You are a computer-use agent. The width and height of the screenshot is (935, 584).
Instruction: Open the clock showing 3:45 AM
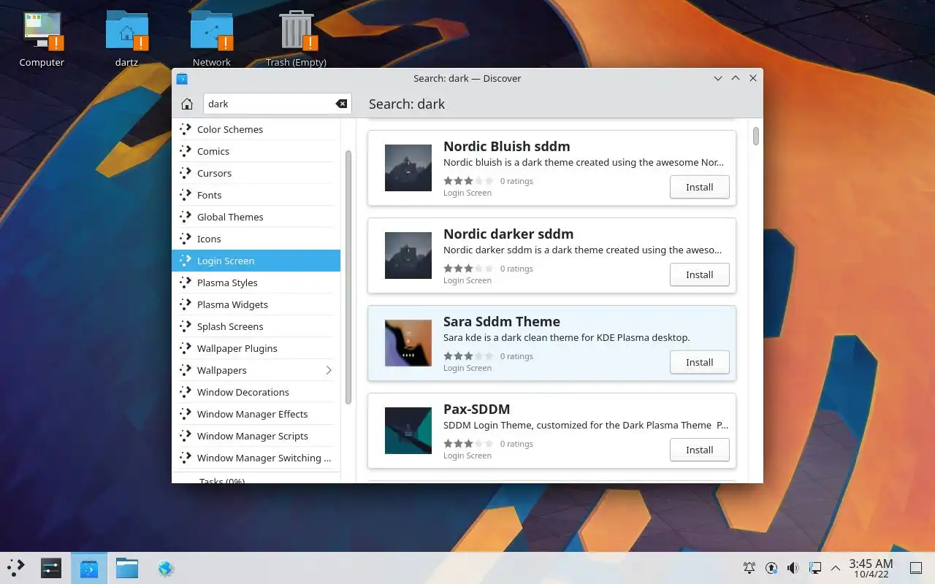pyautogui.click(x=871, y=568)
